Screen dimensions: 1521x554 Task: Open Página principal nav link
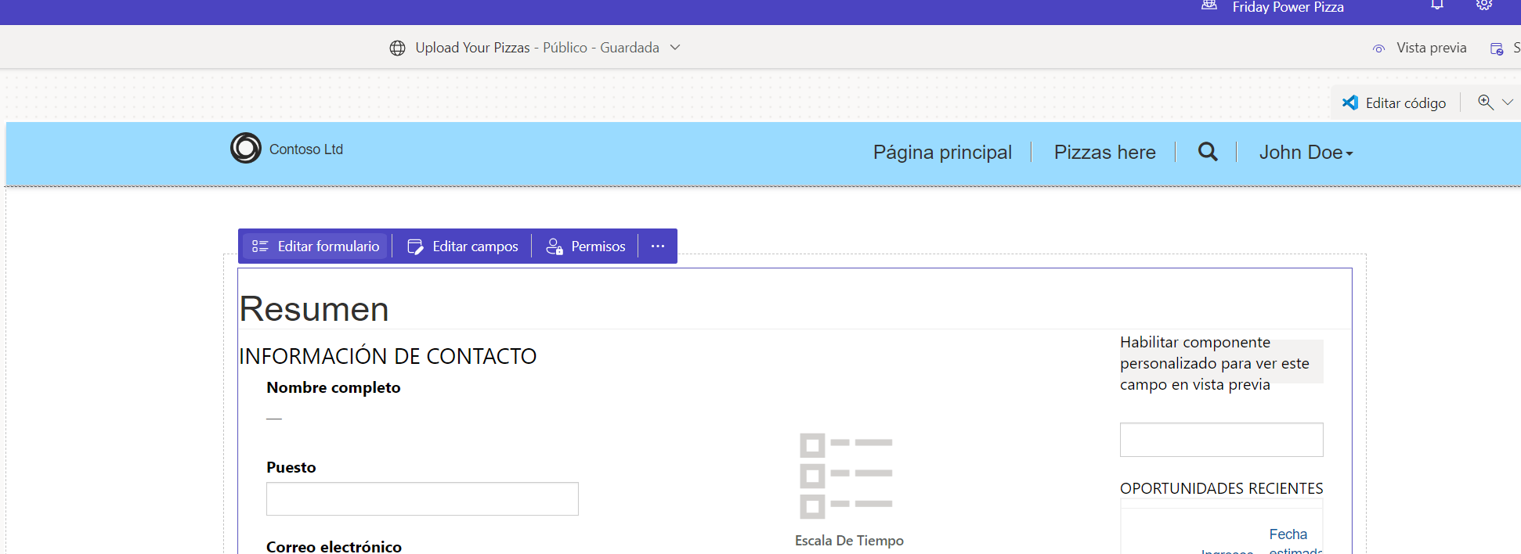942,152
